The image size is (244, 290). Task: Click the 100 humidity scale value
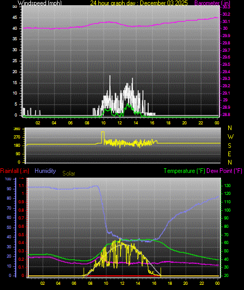[x=8, y=179]
